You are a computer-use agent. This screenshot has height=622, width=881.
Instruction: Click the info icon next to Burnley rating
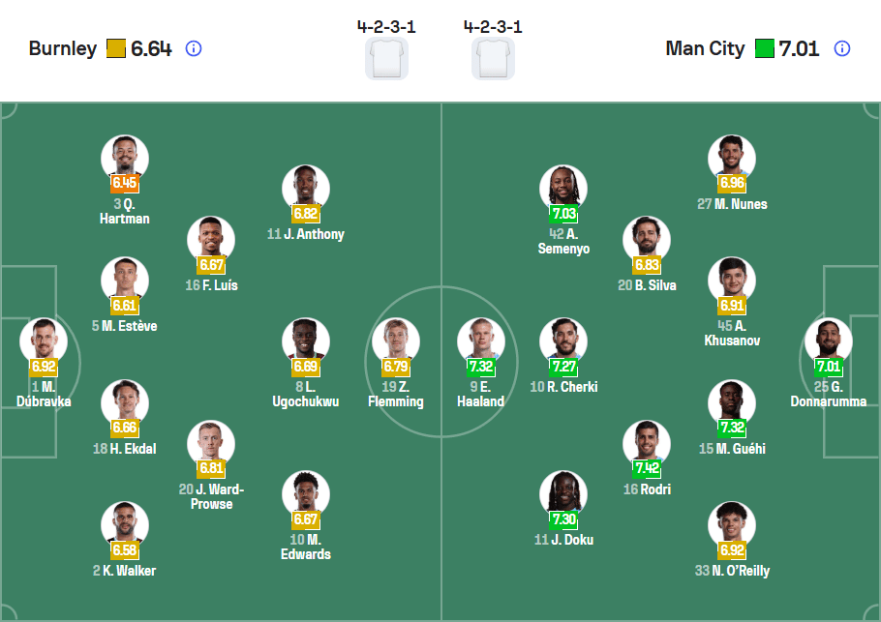coord(193,48)
